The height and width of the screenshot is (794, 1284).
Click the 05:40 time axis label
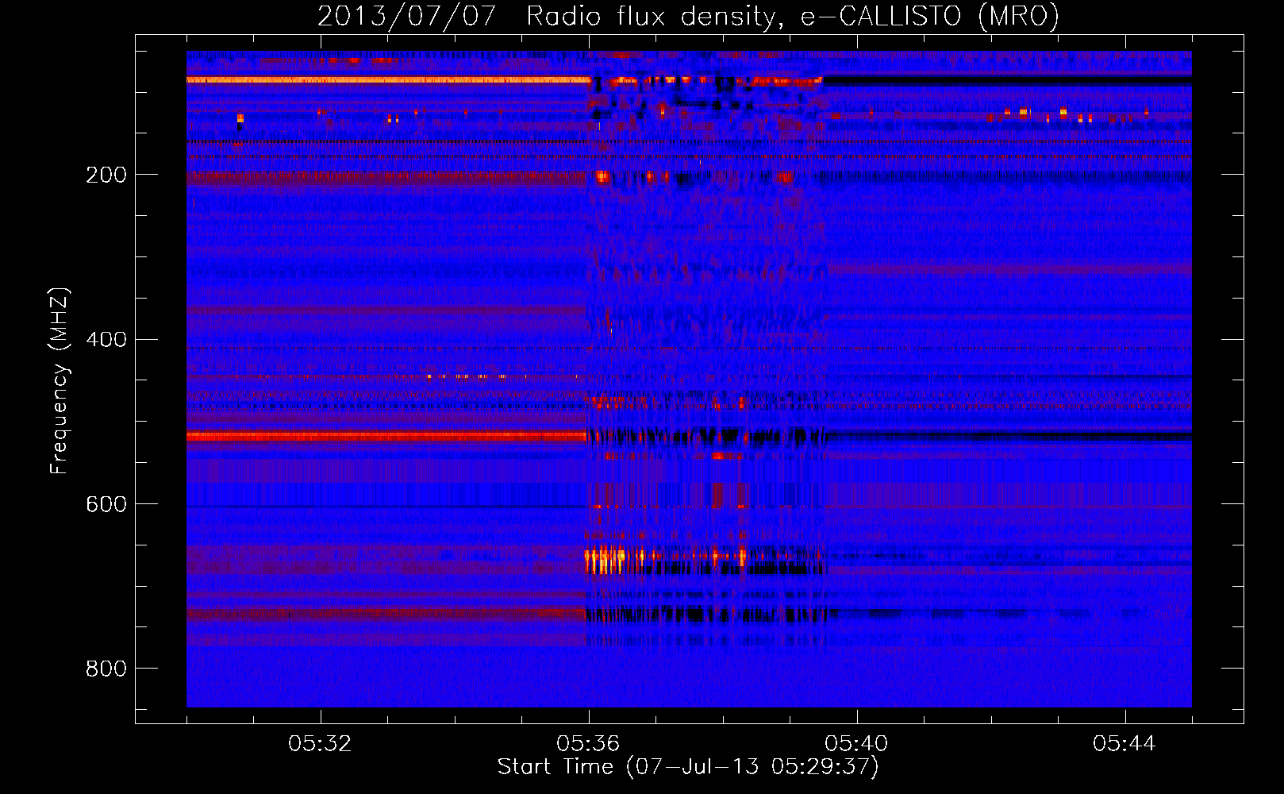[856, 744]
